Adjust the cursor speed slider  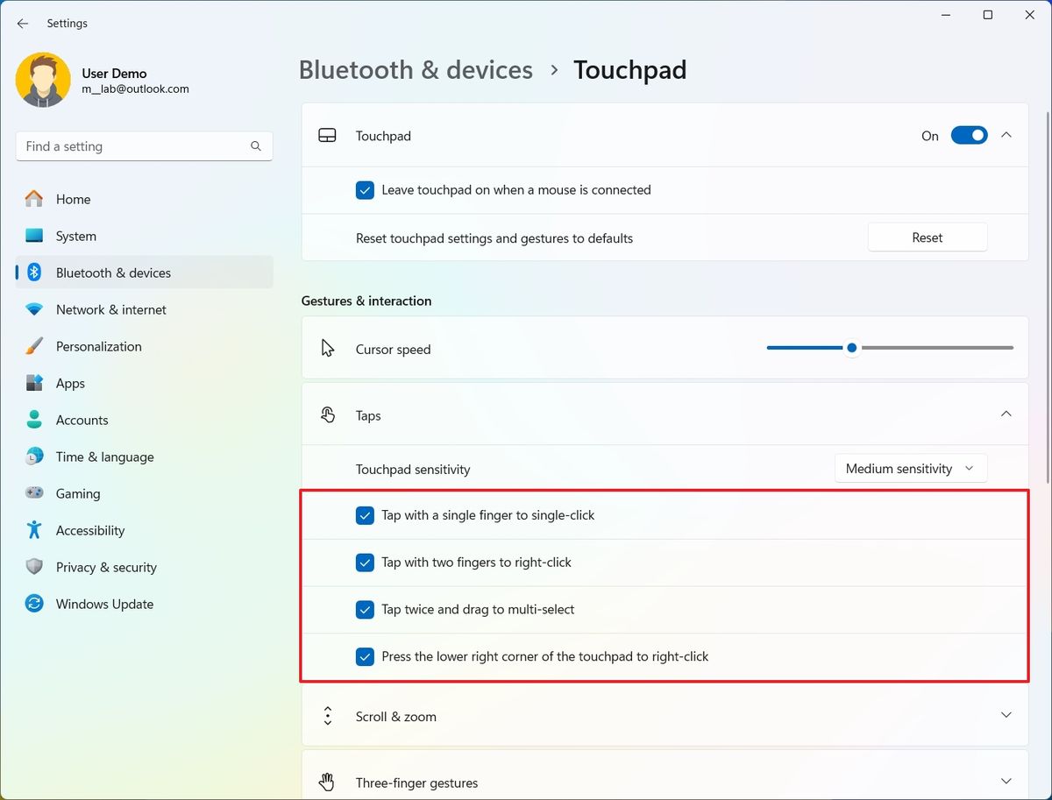(x=851, y=347)
